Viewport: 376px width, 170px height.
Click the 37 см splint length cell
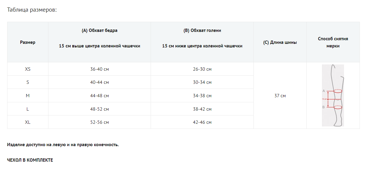pyautogui.click(x=280, y=96)
